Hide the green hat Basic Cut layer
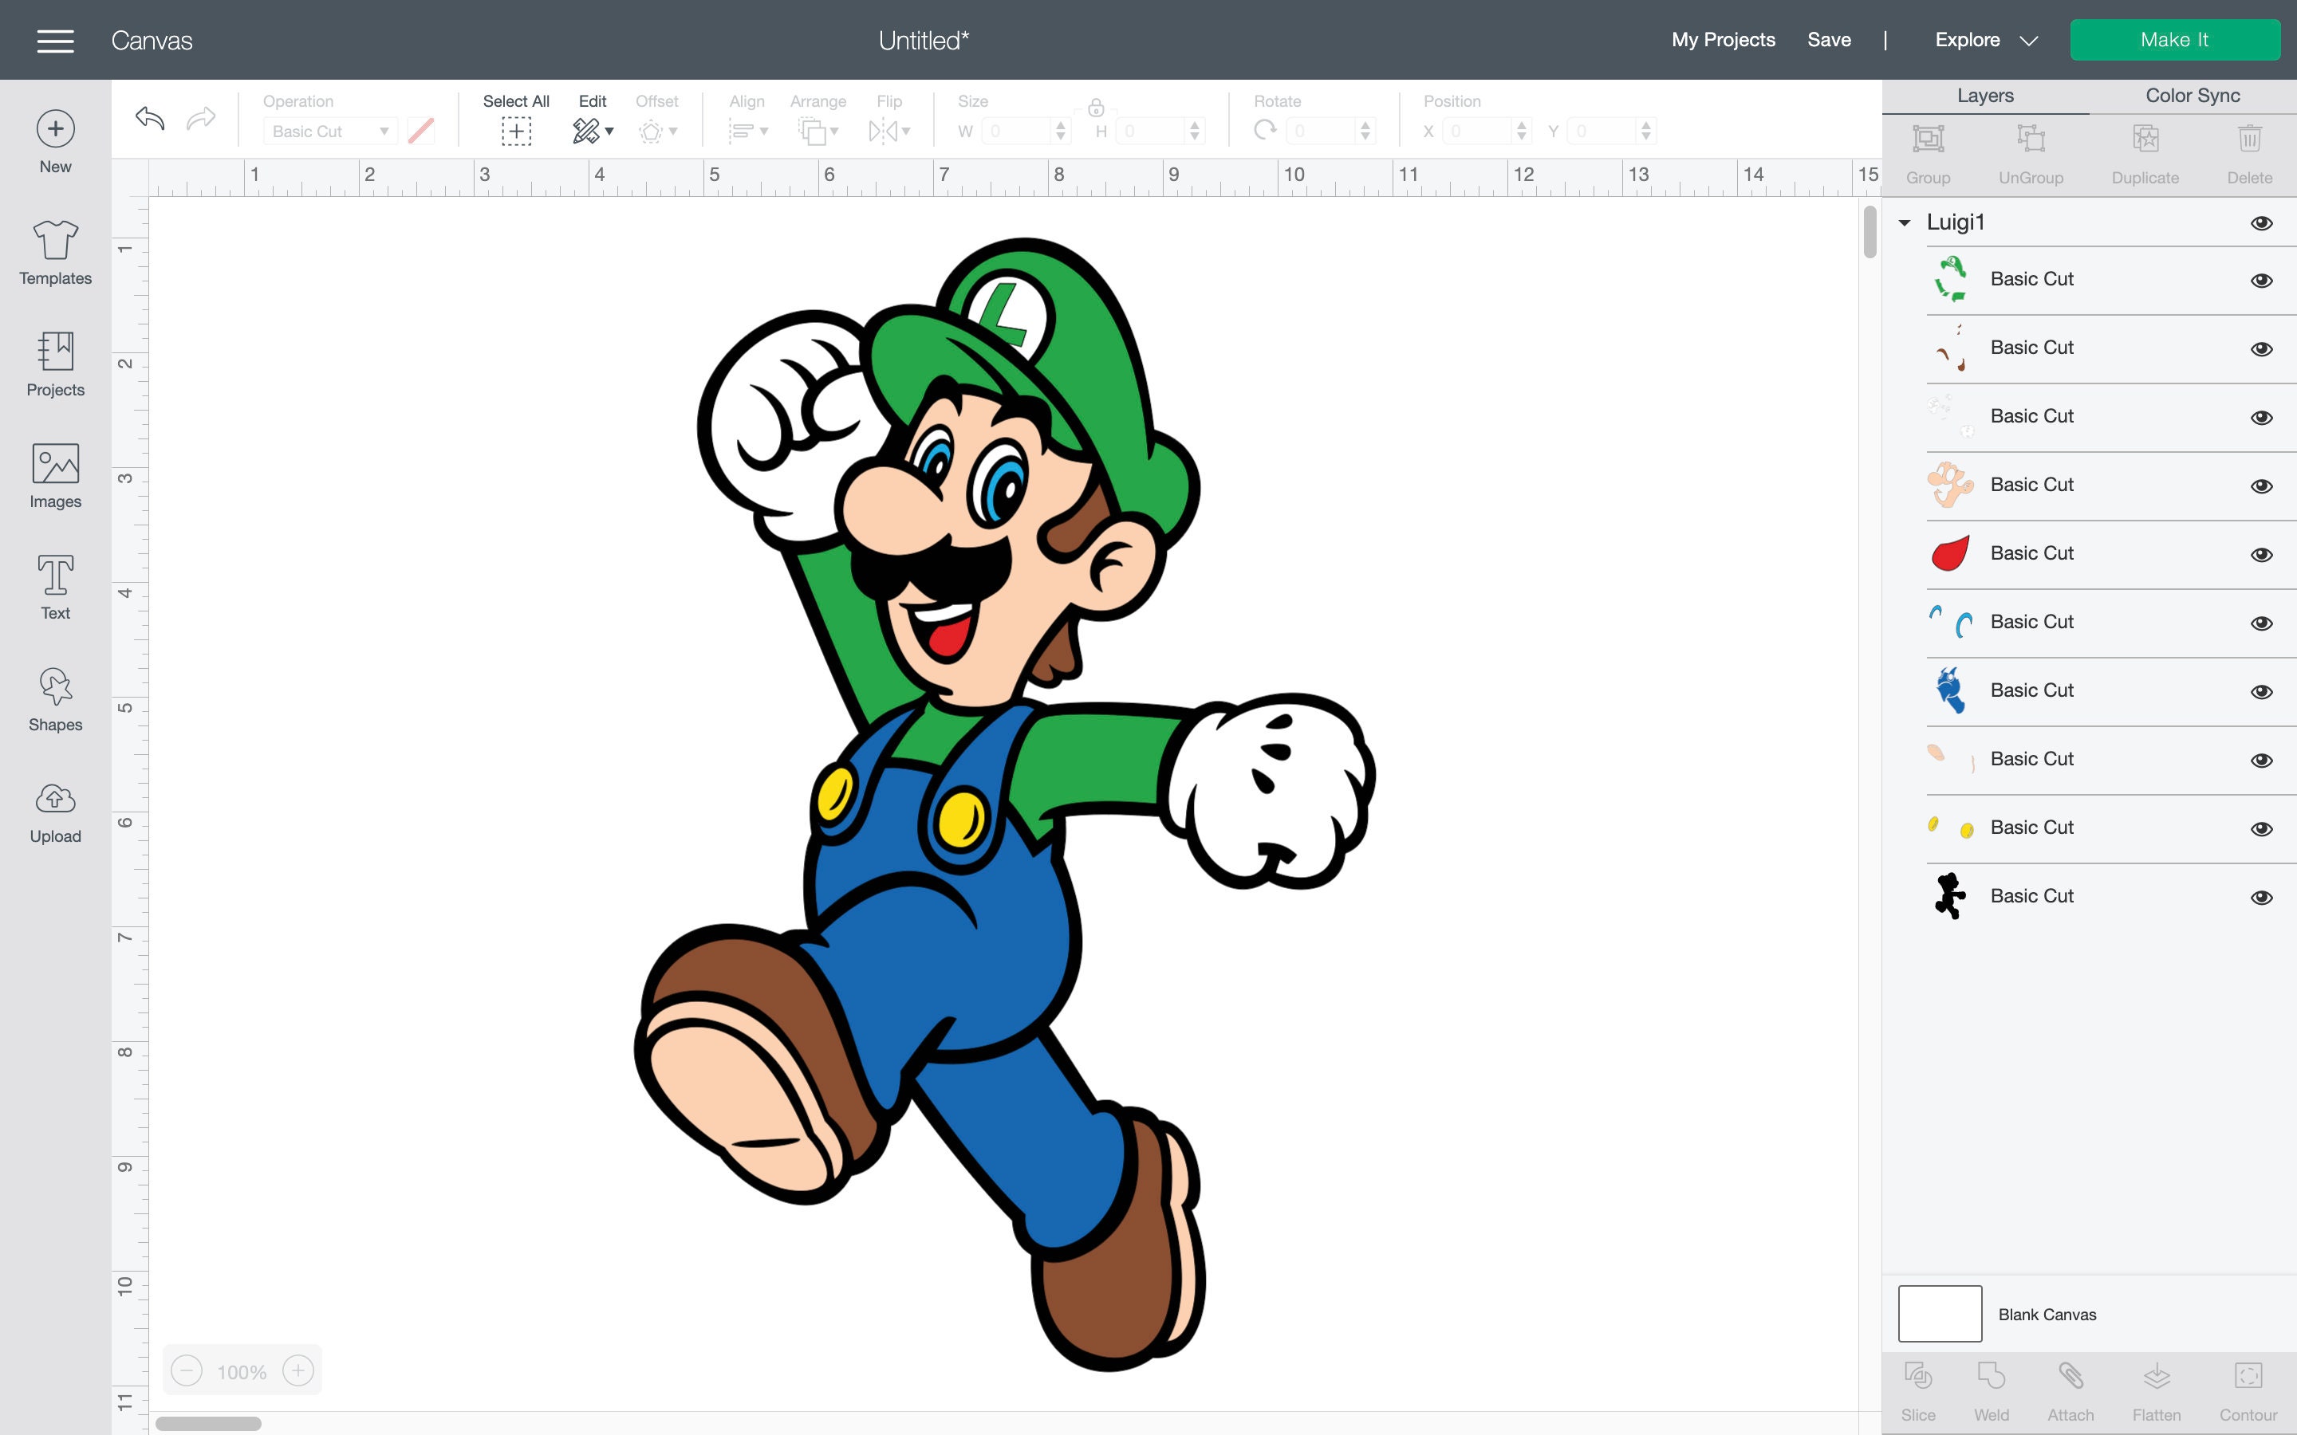2297x1435 pixels. click(2262, 280)
